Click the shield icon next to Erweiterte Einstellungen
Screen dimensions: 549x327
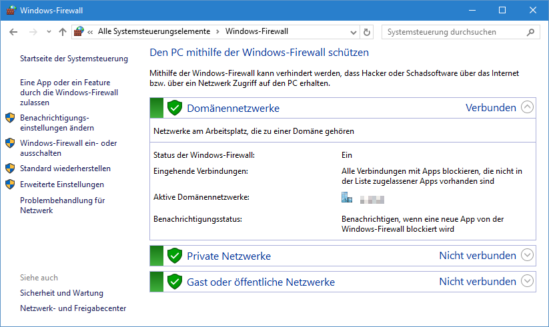tap(10, 184)
